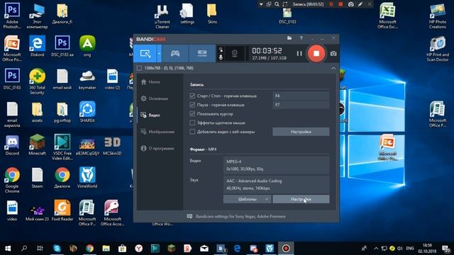Click rectangle area icon on top recording bar
The image size is (454, 255).
click(x=285, y=4)
